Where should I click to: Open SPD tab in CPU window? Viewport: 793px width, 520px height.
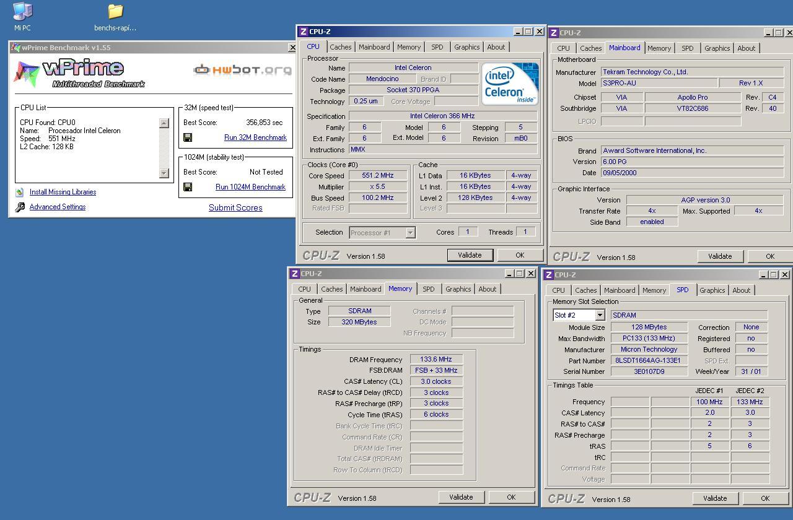[437, 47]
